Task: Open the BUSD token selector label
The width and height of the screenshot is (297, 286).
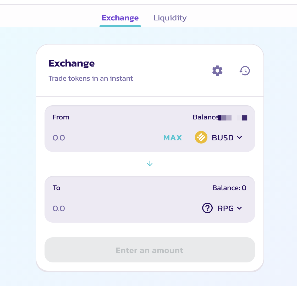Action: tap(223, 138)
